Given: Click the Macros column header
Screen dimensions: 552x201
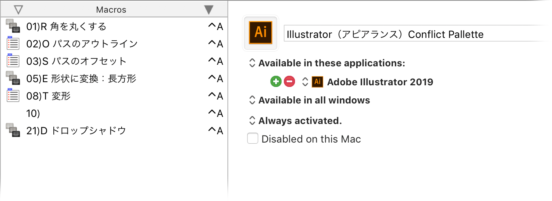Looking at the screenshot, I should click(114, 10).
